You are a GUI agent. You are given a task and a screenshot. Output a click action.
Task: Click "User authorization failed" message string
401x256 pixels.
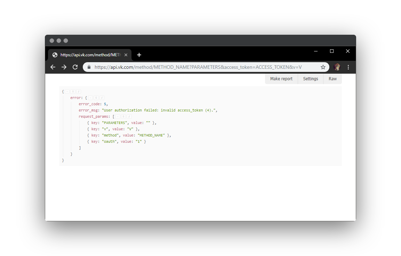tap(159, 110)
